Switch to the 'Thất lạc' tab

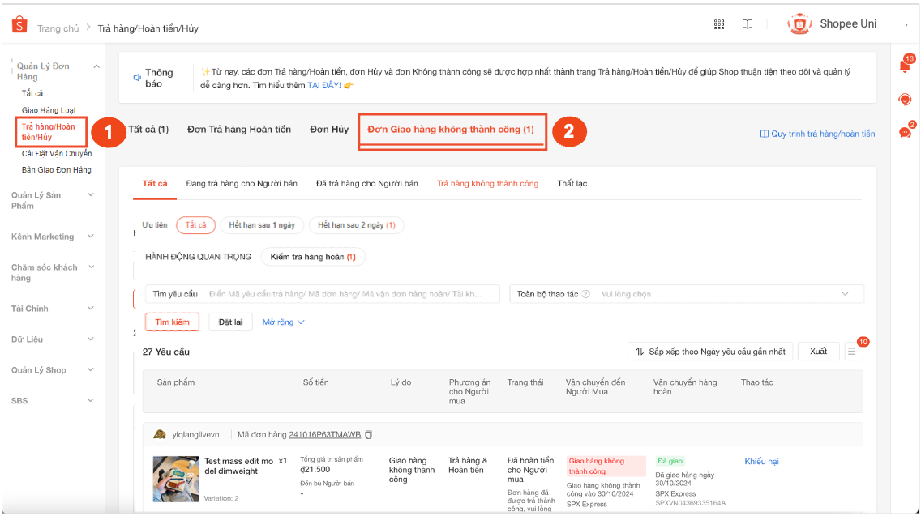tap(572, 184)
